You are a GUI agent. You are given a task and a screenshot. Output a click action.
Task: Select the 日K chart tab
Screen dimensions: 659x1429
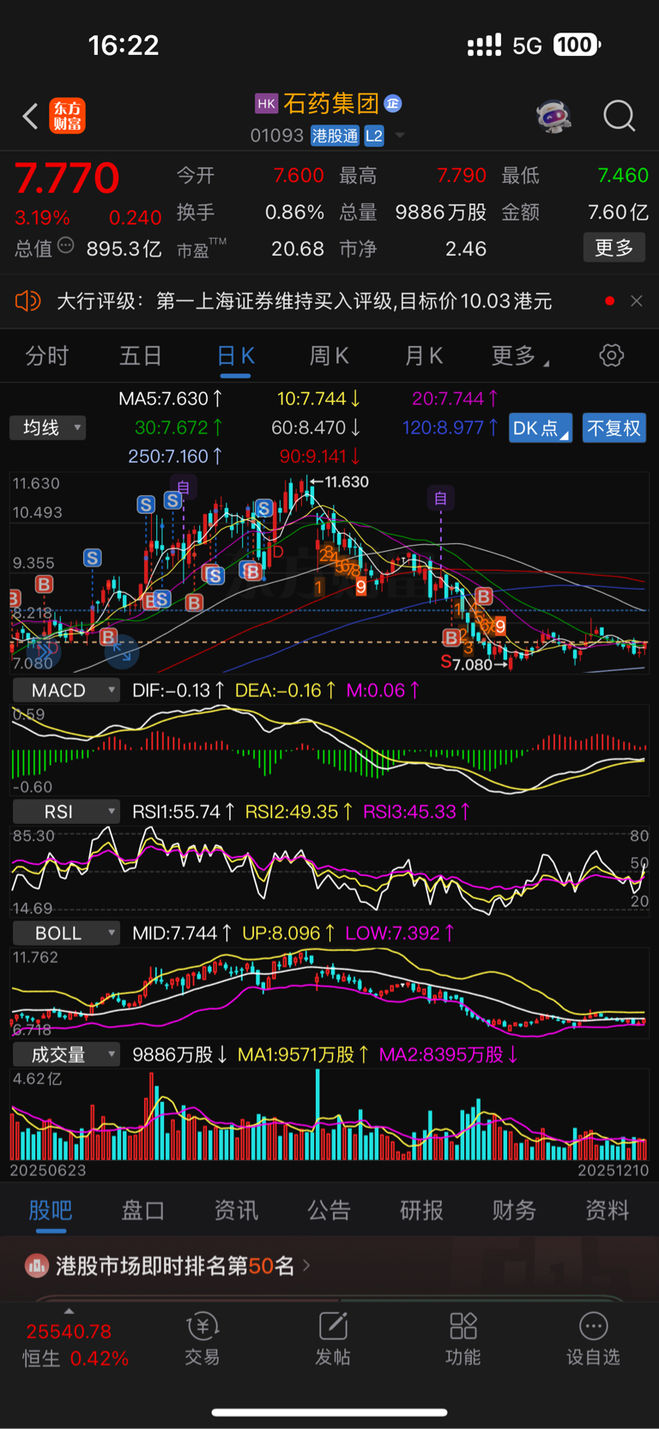(x=235, y=356)
